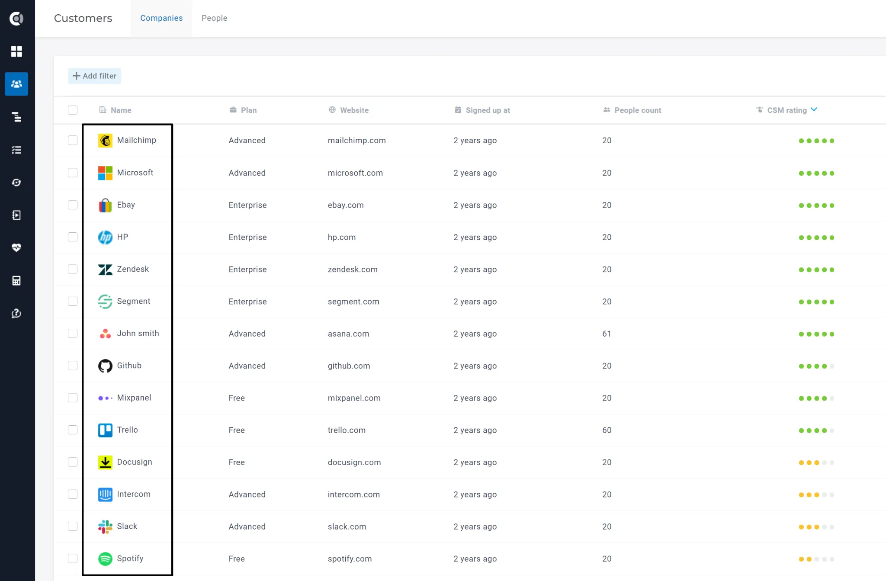Check the Slack row checkbox
This screenshot has width=886, height=581.
tap(73, 526)
